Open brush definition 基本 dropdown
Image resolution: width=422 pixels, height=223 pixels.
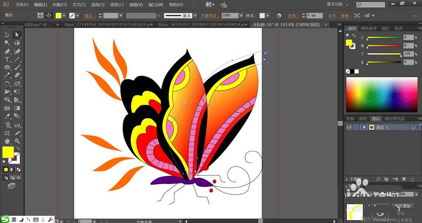point(195,16)
